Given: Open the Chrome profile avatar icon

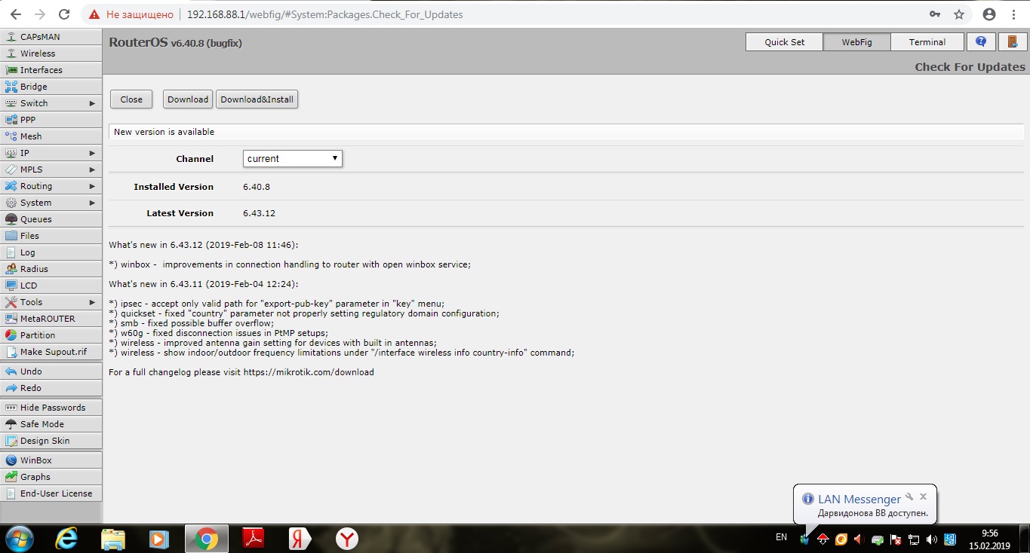Looking at the screenshot, I should (989, 14).
